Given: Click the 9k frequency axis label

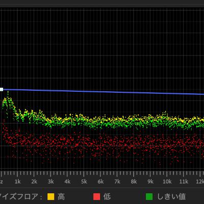Looking at the screenshot, I should (150, 182).
